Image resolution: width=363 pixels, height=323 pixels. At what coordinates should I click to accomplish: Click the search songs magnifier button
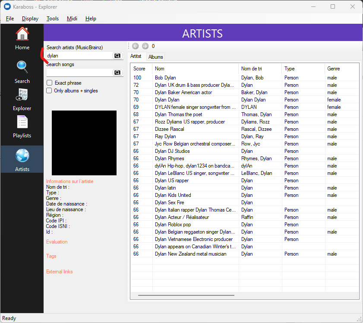(117, 73)
